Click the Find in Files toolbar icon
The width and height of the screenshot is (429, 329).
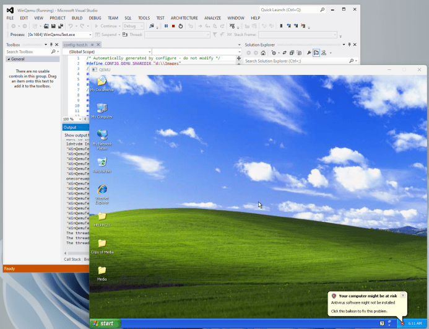click(x=151, y=26)
